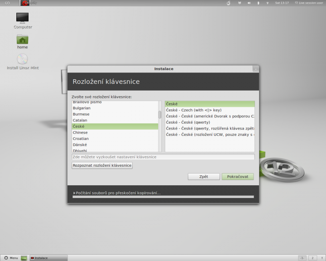Select Braillovo písmo in the language list
Screen dimensions: 326x261
pos(115,102)
